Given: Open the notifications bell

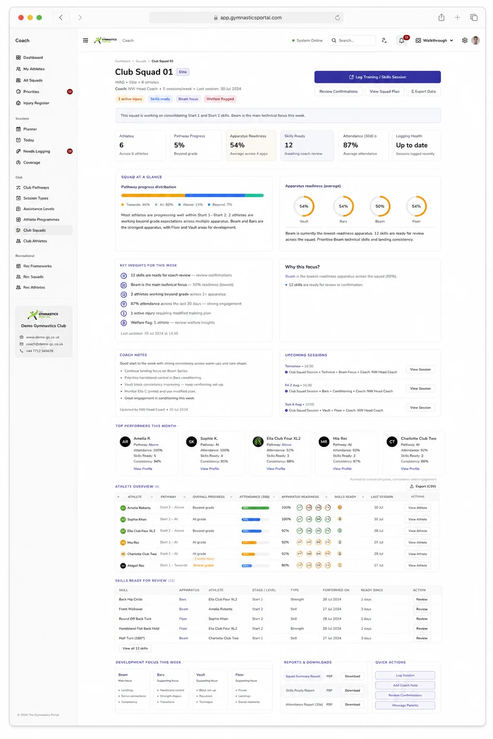Looking at the screenshot, I should [x=402, y=40].
